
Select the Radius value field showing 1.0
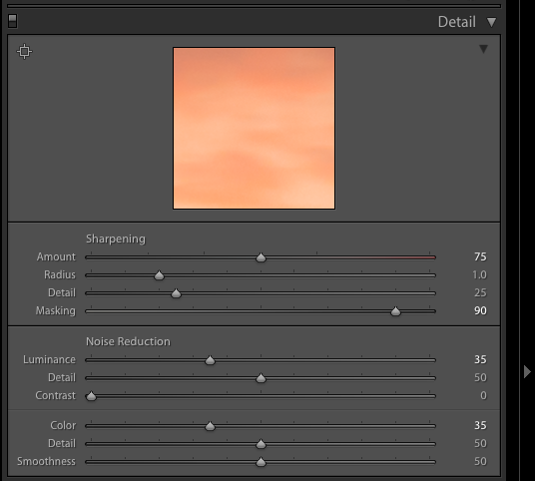point(479,275)
